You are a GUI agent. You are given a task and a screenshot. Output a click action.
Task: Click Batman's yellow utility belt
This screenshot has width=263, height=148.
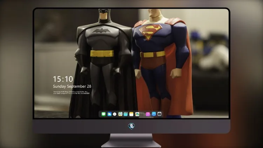coord(102,54)
